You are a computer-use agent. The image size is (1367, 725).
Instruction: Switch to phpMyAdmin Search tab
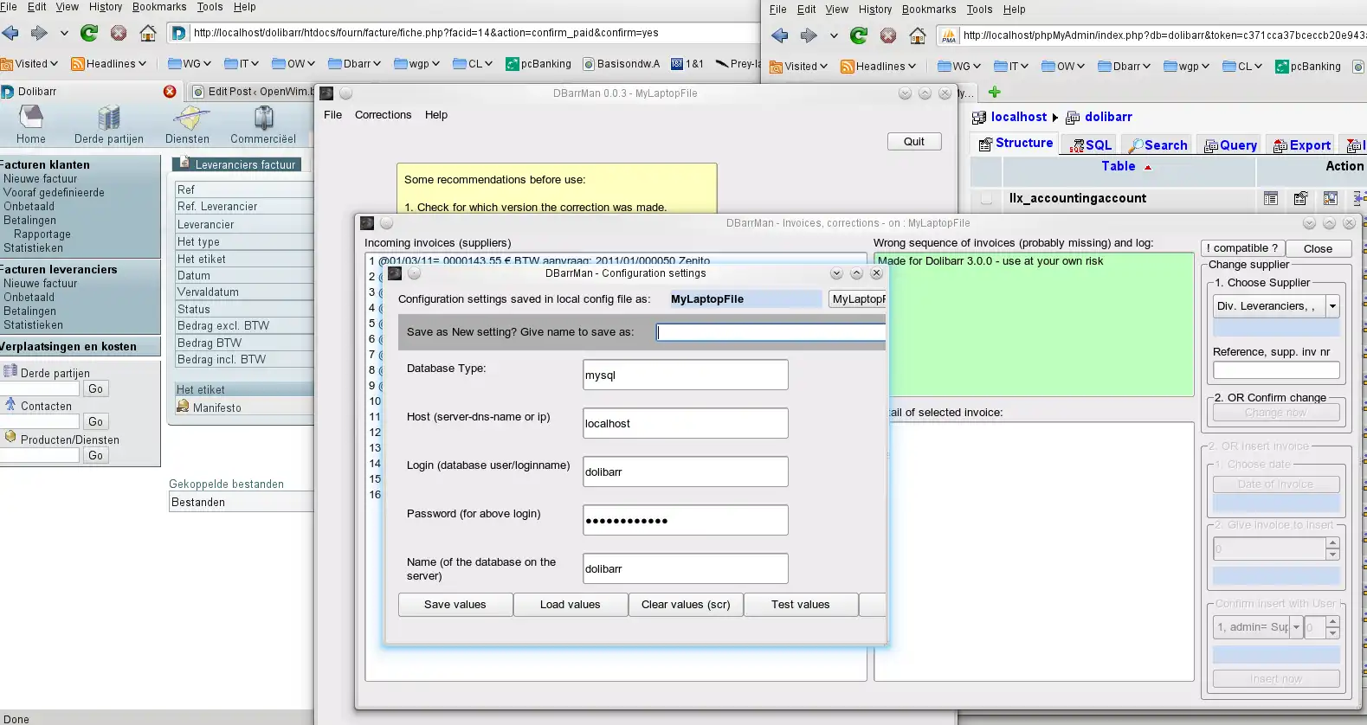coord(1157,145)
